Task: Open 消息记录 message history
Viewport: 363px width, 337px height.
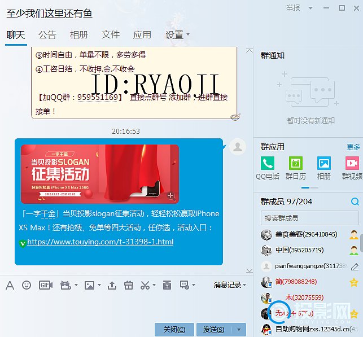Action: (x=228, y=285)
